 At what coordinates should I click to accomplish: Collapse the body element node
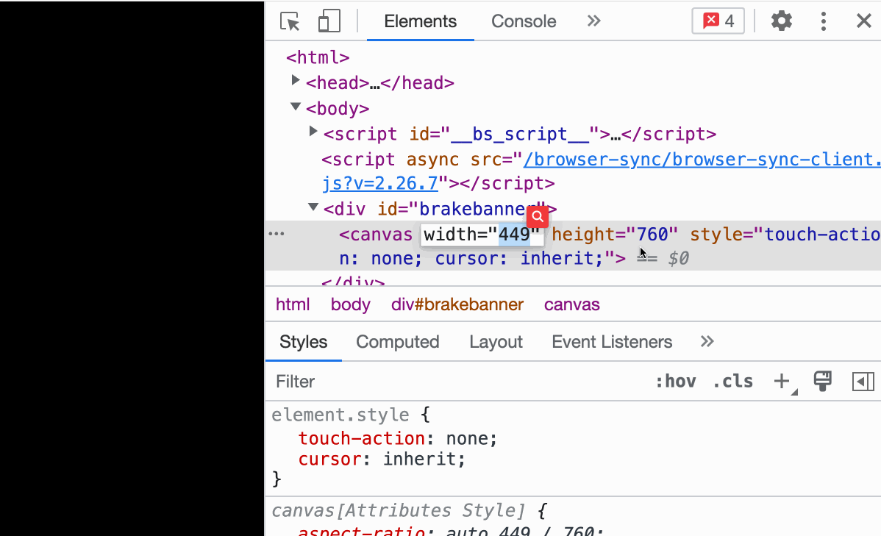[295, 106]
